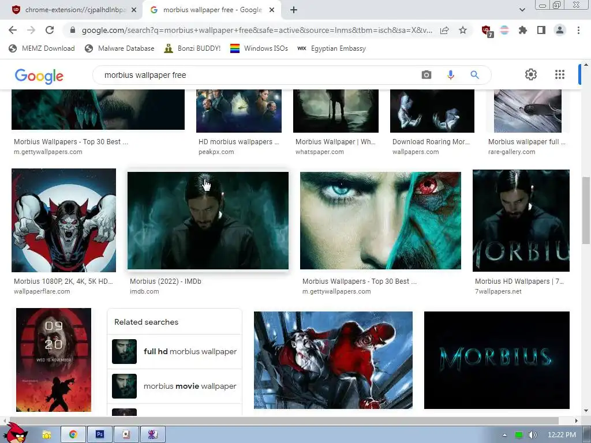This screenshot has width=591, height=443.
Task: Close the chrome-extension tab
Action: (x=134, y=10)
